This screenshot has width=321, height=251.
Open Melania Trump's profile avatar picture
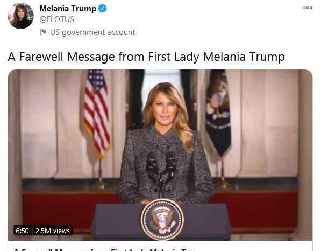(x=20, y=16)
